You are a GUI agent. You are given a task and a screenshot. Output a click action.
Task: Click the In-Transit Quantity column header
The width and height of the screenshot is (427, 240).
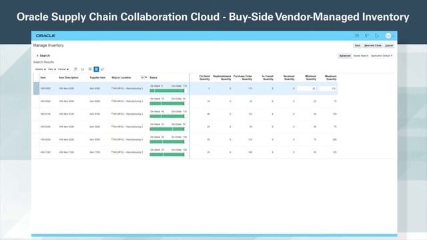coord(268,78)
